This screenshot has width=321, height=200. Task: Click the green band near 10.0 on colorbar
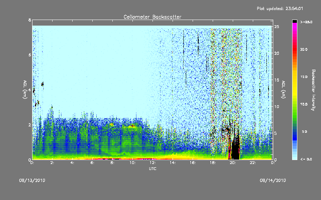pos(295,104)
